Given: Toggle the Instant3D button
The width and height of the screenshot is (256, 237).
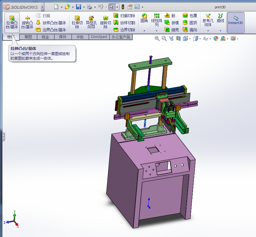Looking at the screenshot, I should coord(235,22).
